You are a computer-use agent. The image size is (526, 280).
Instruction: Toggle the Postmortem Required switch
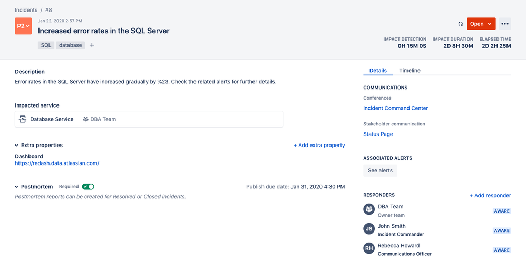(88, 187)
